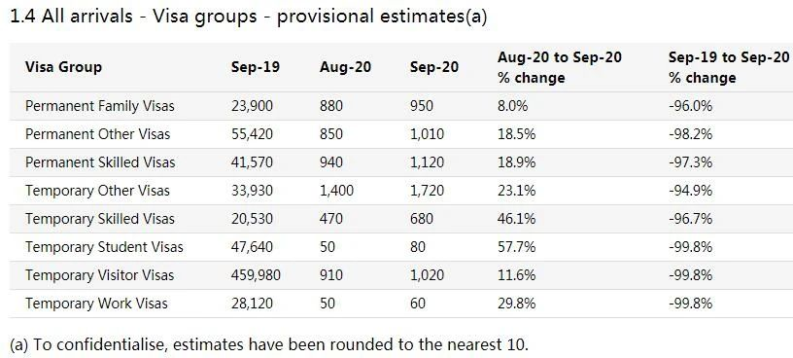
Task: Select the -94.9% Temporary Other change cell
Action: pos(690,191)
